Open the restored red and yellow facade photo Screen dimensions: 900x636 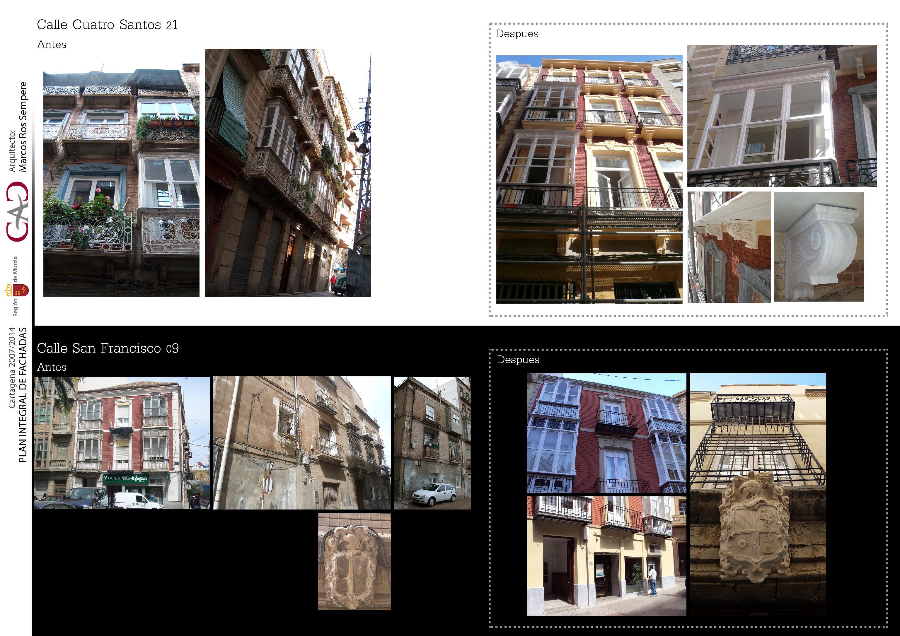tap(589, 179)
